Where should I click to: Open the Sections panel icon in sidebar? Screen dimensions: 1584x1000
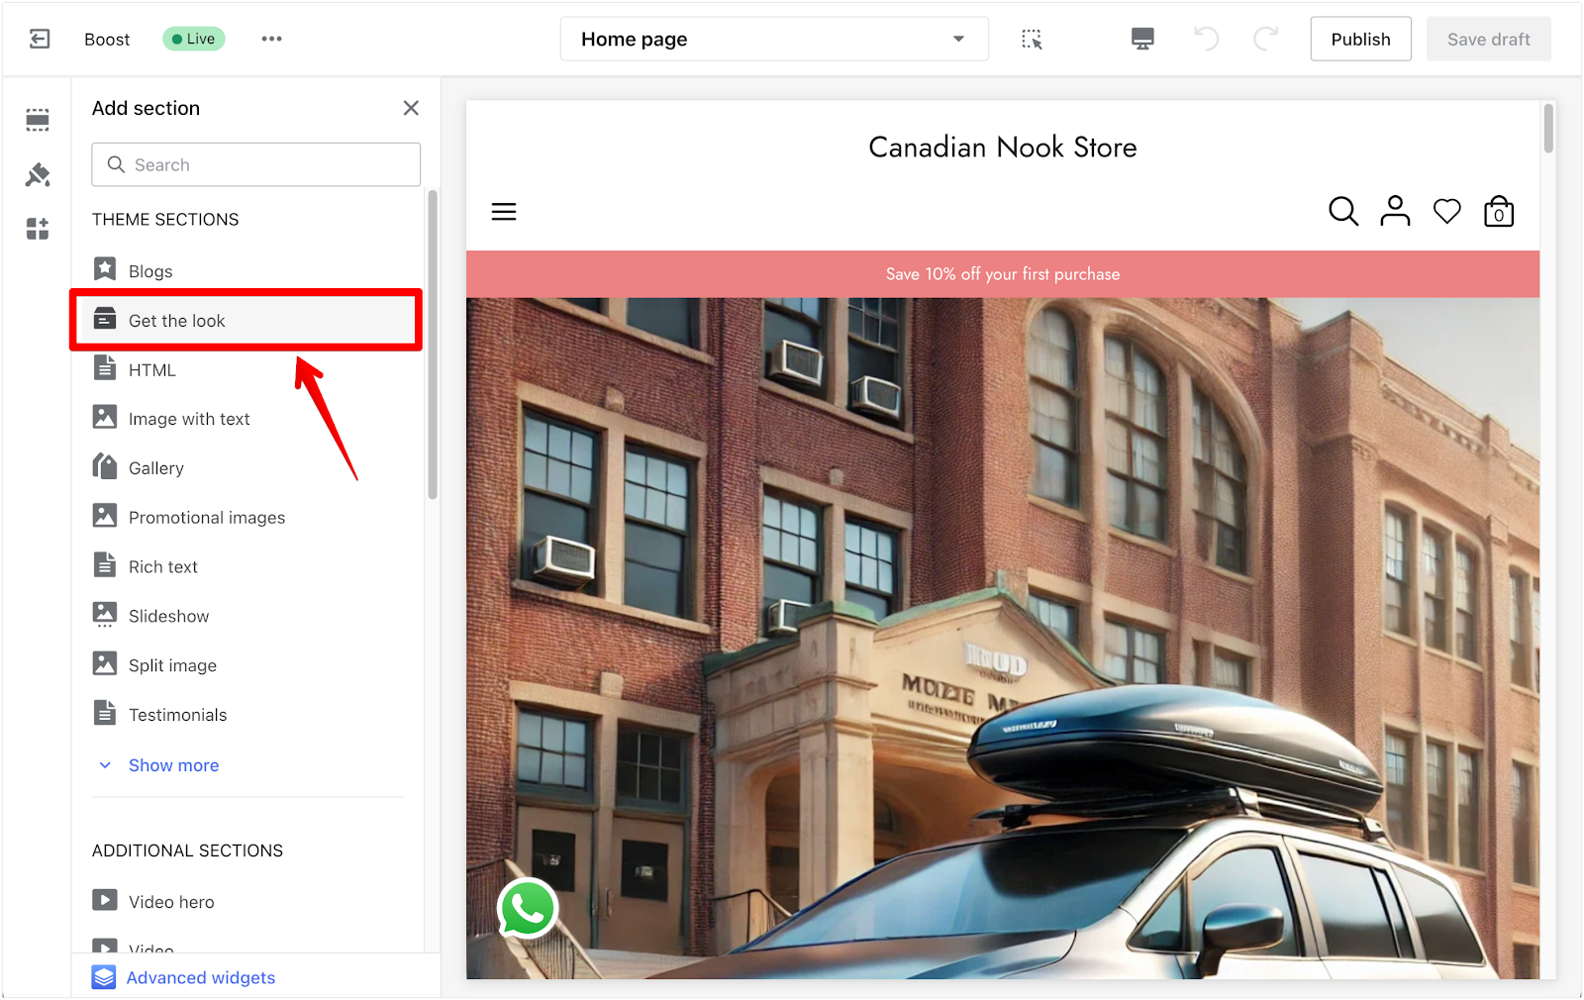tap(38, 121)
